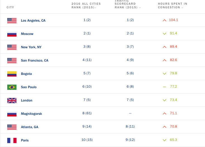Image resolution: width=205 pixels, height=147 pixels.
Task: Sort by 2016 All Cities Rank column
Action: [86, 6]
